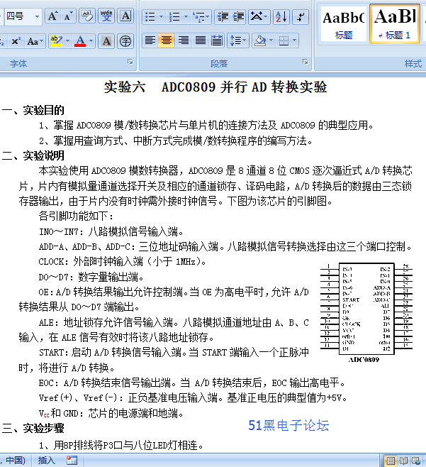Apply the yellow text highlight color

click(56, 40)
